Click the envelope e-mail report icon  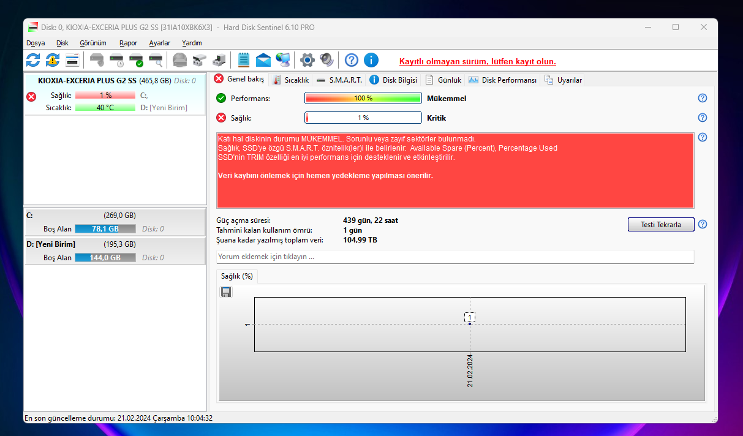pyautogui.click(x=263, y=60)
